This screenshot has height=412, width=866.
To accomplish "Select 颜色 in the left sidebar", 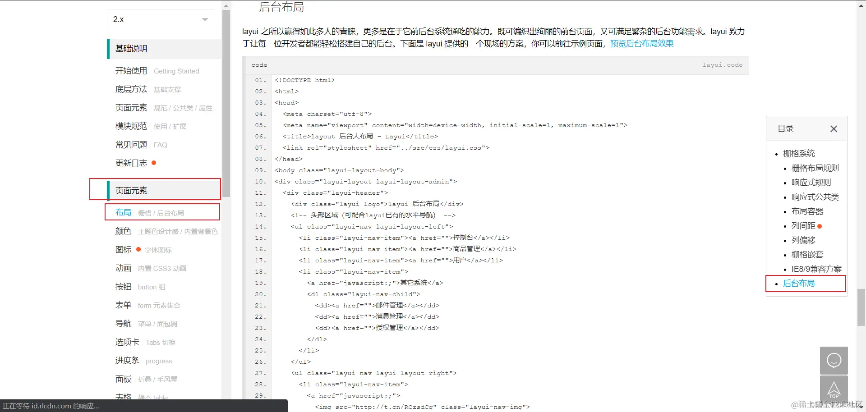I will point(123,231).
